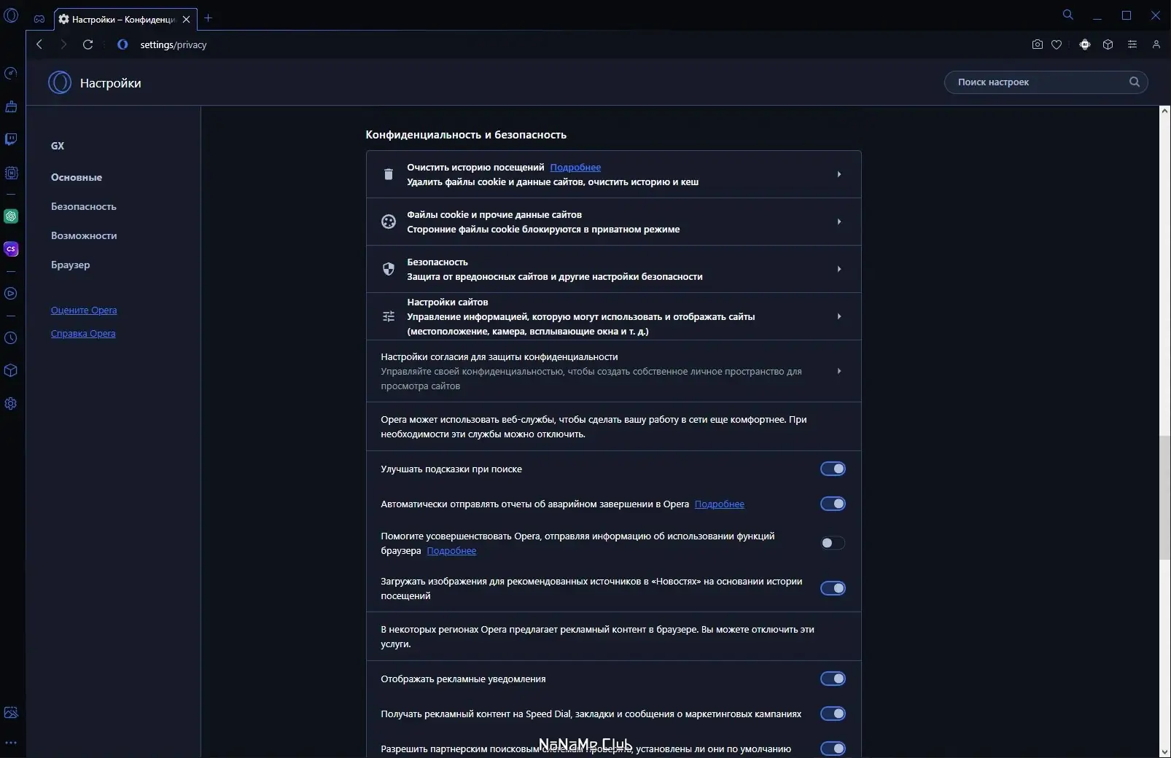Select Безопасность in left navigation

(x=84, y=206)
